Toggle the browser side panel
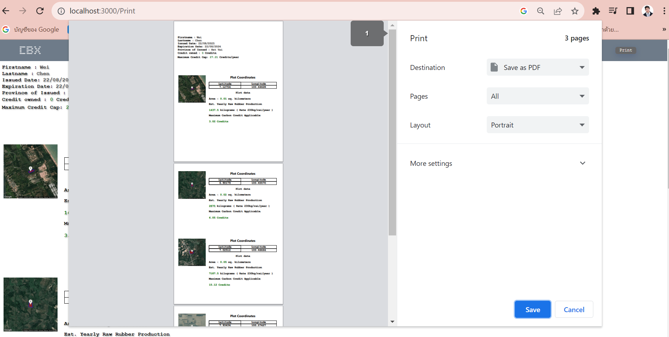Image resolution: width=669 pixels, height=337 pixels. 630,11
